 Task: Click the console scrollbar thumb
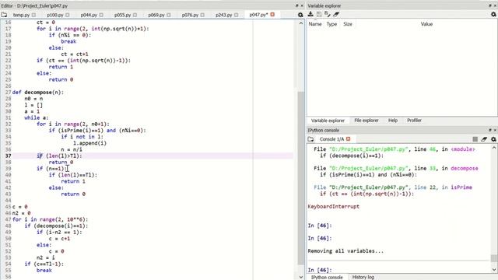(x=494, y=258)
